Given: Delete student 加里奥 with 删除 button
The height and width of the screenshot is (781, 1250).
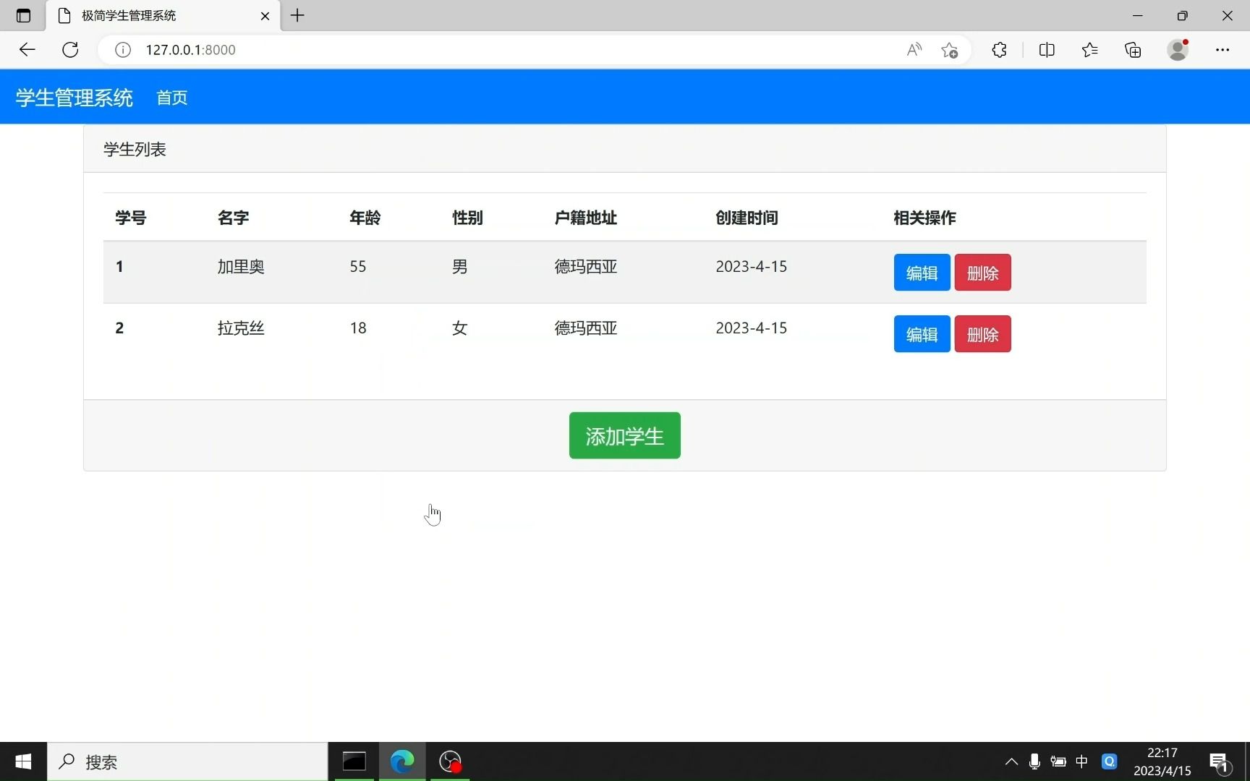Looking at the screenshot, I should pyautogui.click(x=982, y=273).
